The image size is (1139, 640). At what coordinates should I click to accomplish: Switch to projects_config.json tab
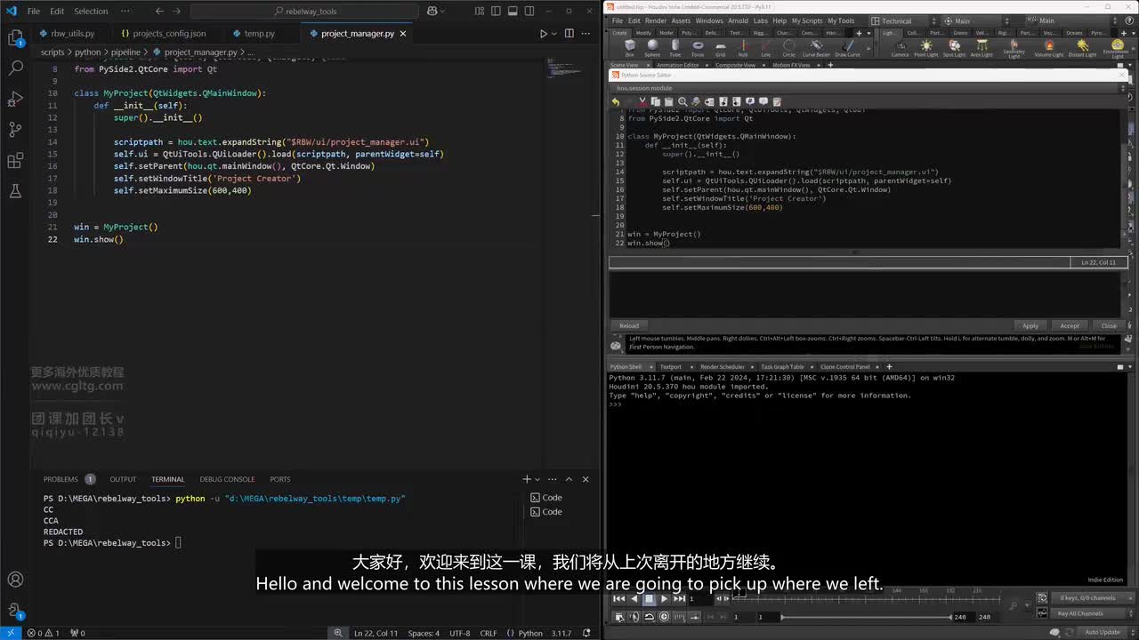(169, 33)
